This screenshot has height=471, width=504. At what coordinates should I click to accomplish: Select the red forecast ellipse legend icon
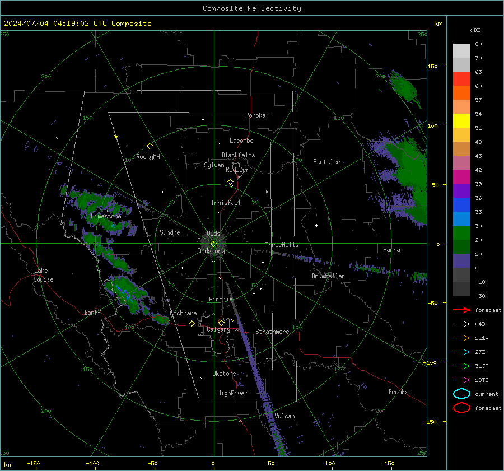click(461, 408)
